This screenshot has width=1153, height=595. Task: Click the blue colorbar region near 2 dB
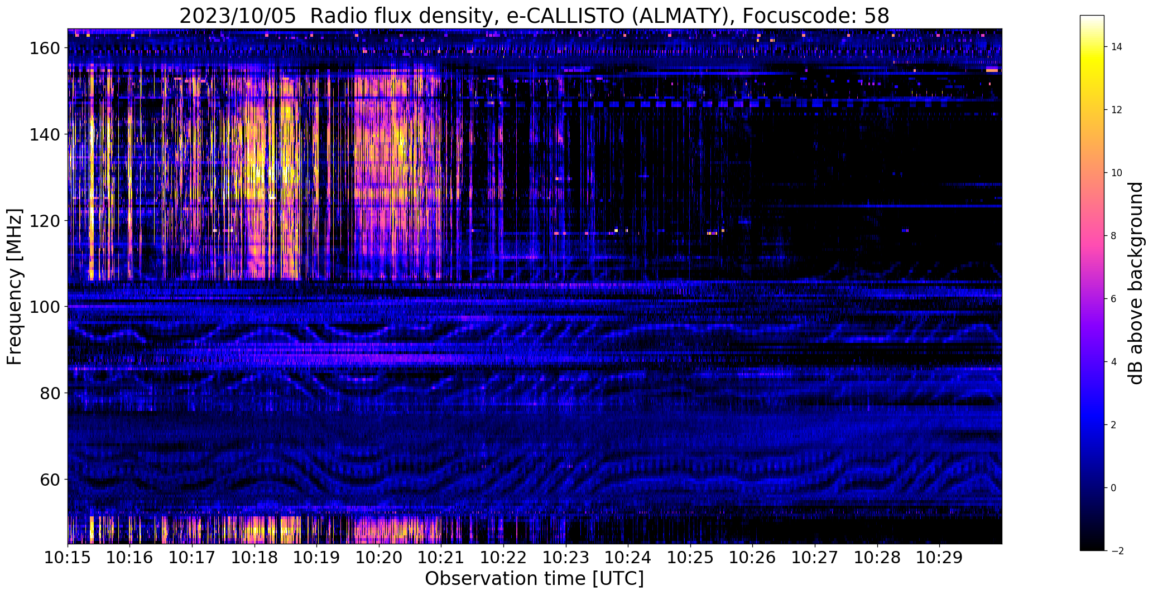pyautogui.click(x=1092, y=425)
